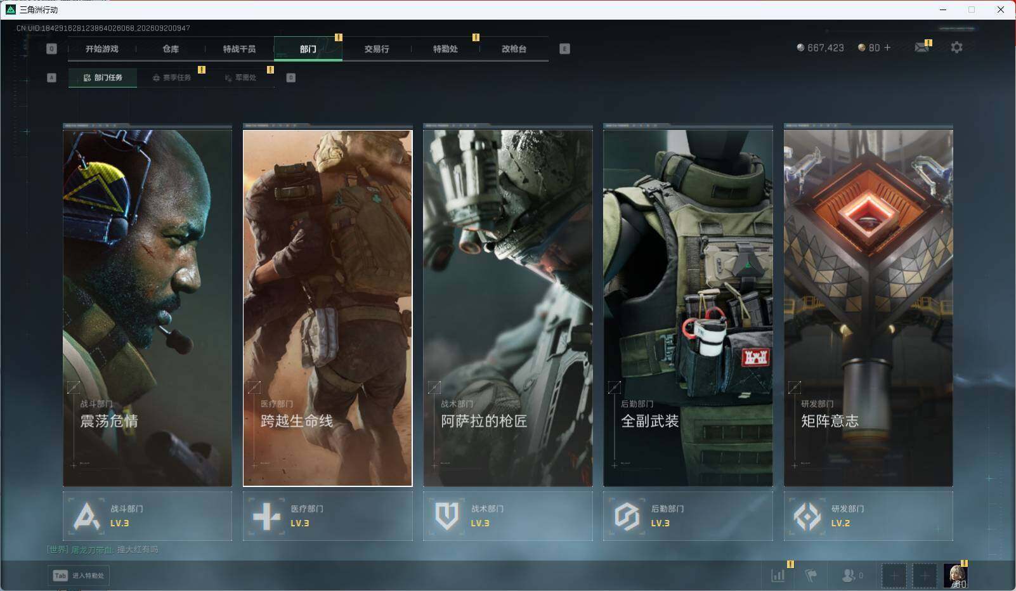Click the Tab 进入特勤处 button
Screen dimensions: 1016x591
(79, 575)
